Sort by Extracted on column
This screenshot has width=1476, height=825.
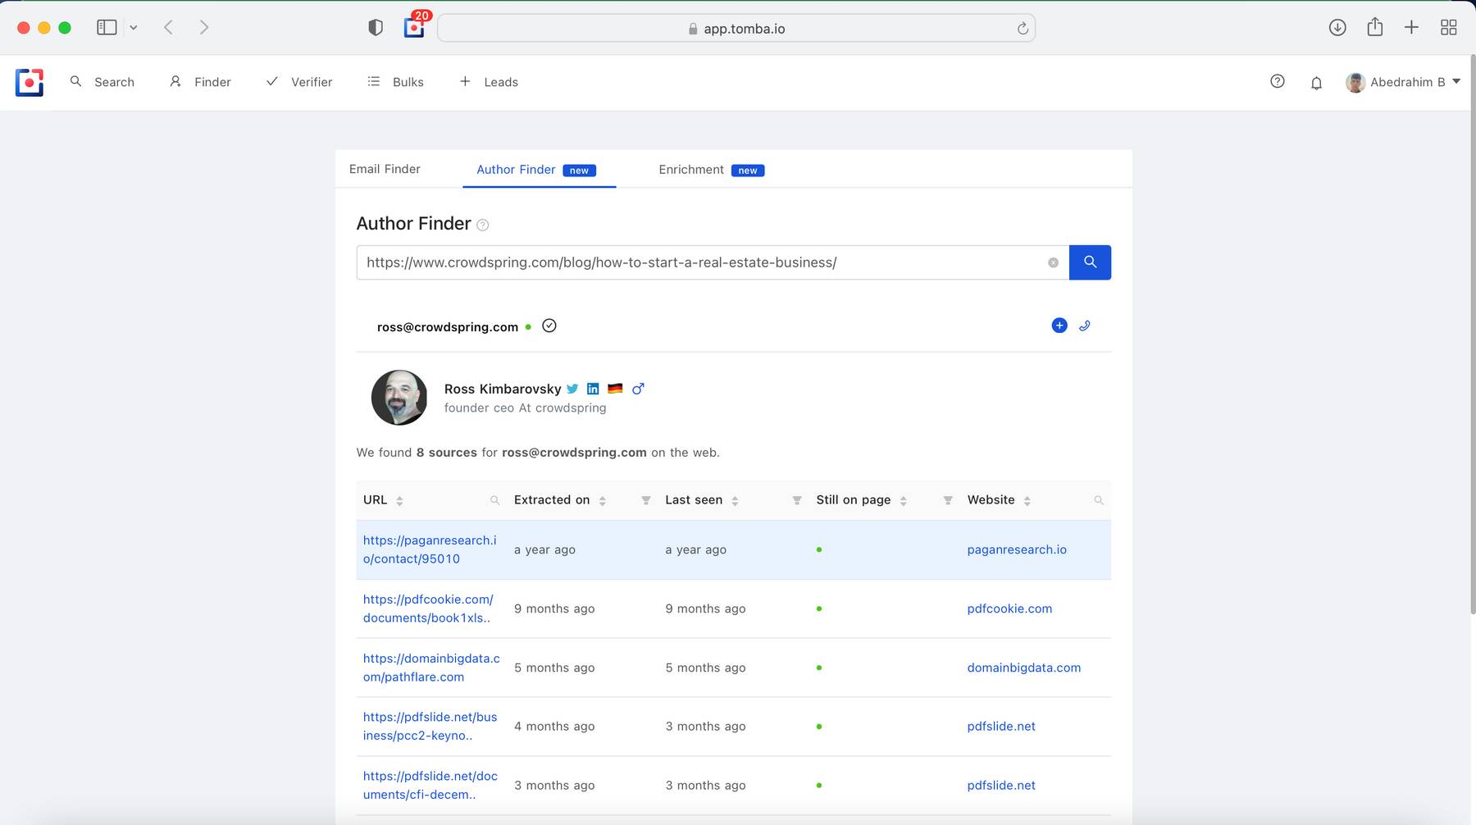coord(602,500)
